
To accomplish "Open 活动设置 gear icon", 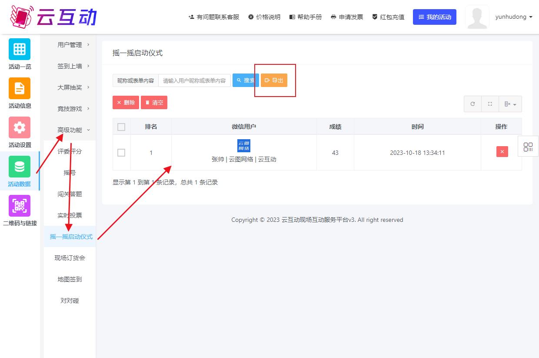I will (20, 127).
